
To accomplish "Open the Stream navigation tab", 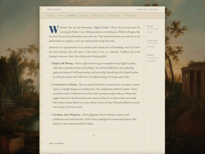I will click(84, 16).
